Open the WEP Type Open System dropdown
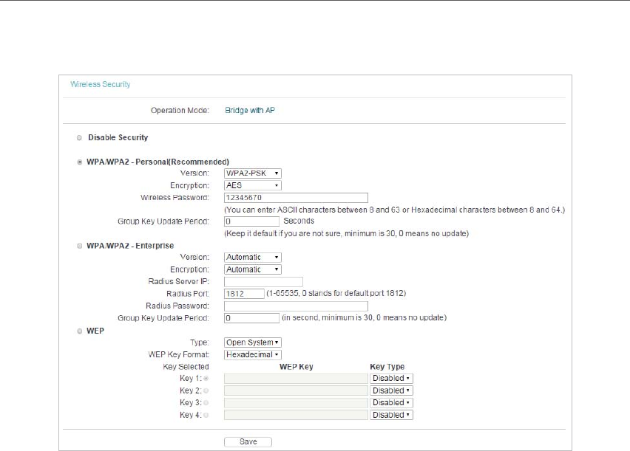This screenshot has width=630, height=451. (252, 342)
